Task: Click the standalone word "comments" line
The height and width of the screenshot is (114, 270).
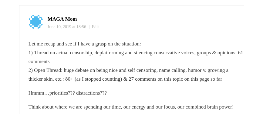Action: pyautogui.click(x=39, y=62)
